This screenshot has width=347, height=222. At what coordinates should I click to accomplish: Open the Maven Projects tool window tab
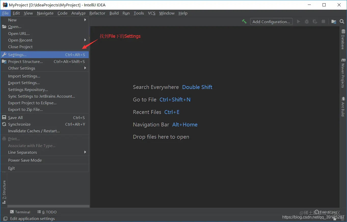coord(343,73)
